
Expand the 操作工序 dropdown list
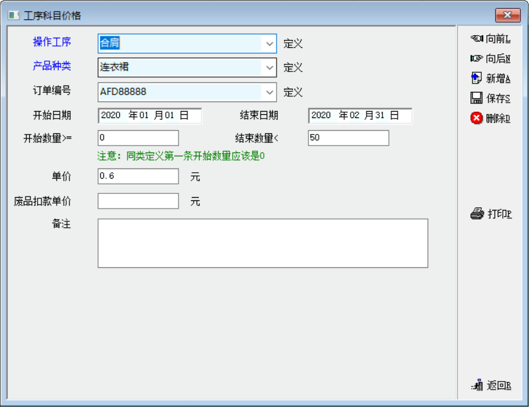click(268, 43)
